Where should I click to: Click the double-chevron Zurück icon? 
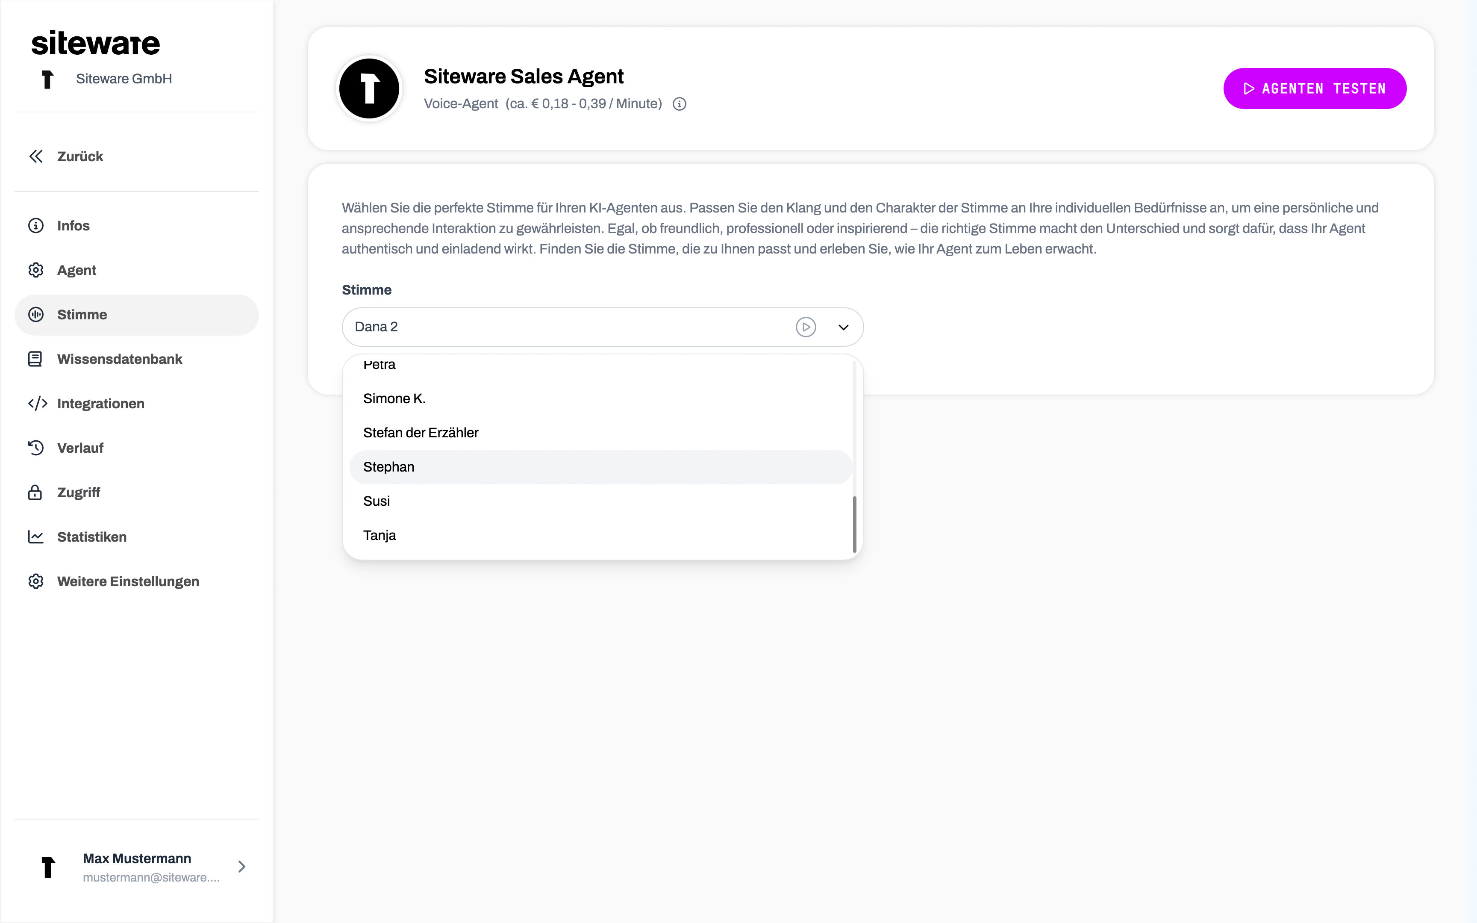(x=36, y=156)
